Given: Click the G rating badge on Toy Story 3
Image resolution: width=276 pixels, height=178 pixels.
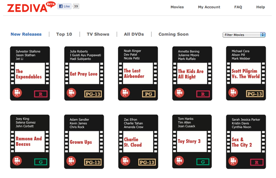Looking at the screenshot, I should [203, 162].
